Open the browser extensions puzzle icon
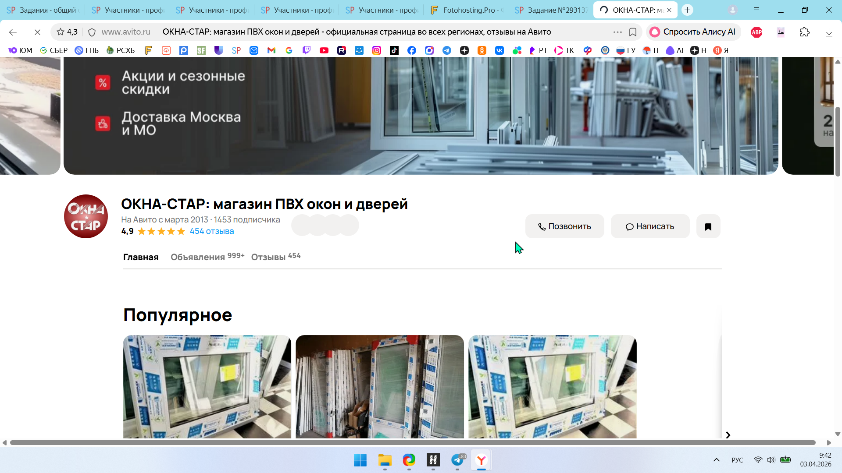Image resolution: width=842 pixels, height=473 pixels. [x=804, y=32]
